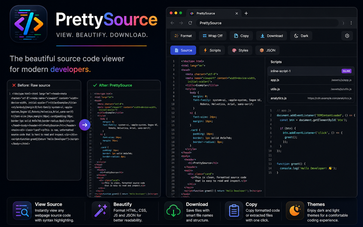The width and height of the screenshot is (363, 227).
Task: Click the /assets/js/app.js path
Action: (341, 80)
